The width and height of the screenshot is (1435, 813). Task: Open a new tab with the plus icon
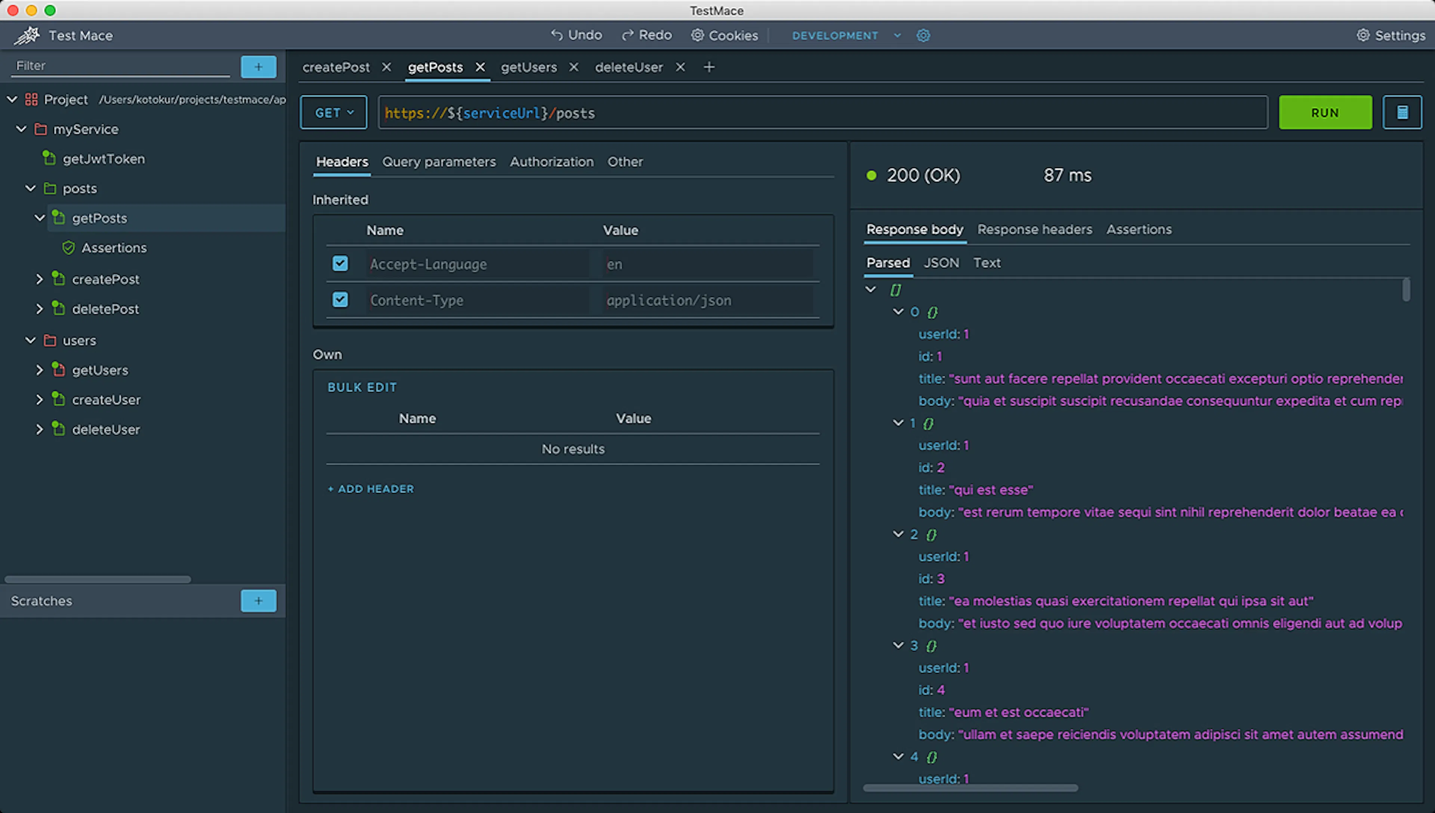709,67
